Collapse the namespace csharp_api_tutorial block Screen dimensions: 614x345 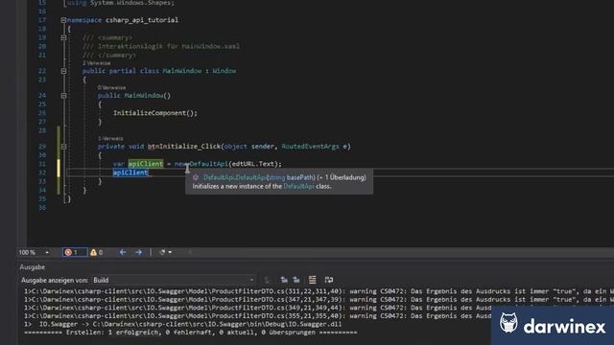tap(63, 20)
